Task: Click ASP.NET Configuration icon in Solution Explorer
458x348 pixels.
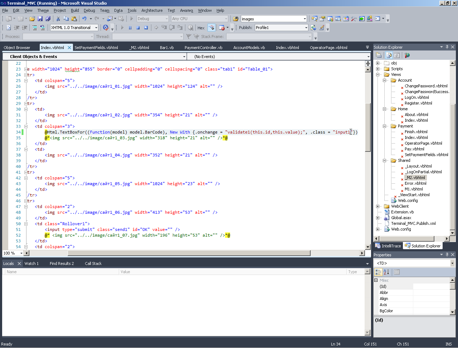Action: [407, 55]
